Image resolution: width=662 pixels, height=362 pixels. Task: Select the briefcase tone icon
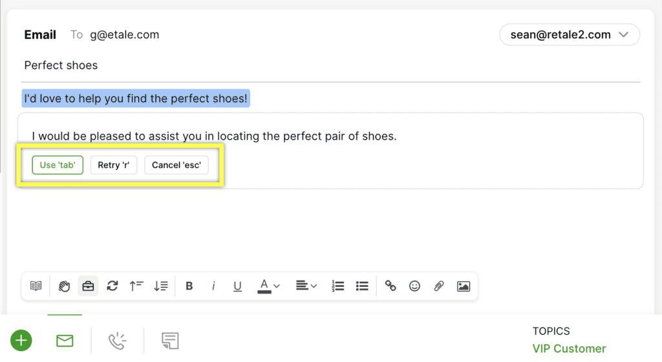pos(88,286)
